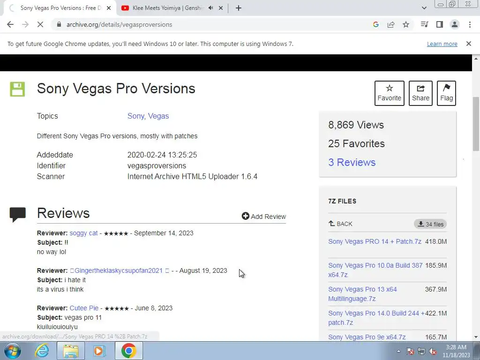Click the page vertical scrollbar thumb
The image size is (480, 360).
(x=476, y=124)
